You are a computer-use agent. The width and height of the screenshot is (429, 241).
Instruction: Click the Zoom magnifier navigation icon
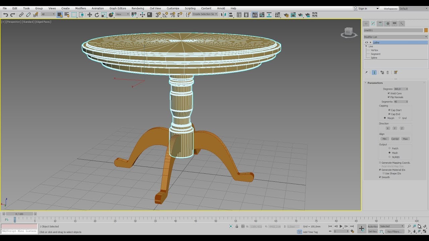(x=409, y=227)
